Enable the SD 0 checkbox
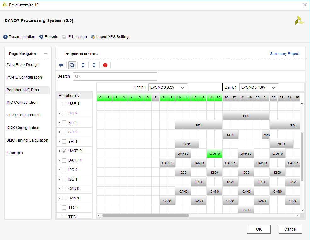Image resolution: width=310 pixels, height=240 pixels. point(64,113)
